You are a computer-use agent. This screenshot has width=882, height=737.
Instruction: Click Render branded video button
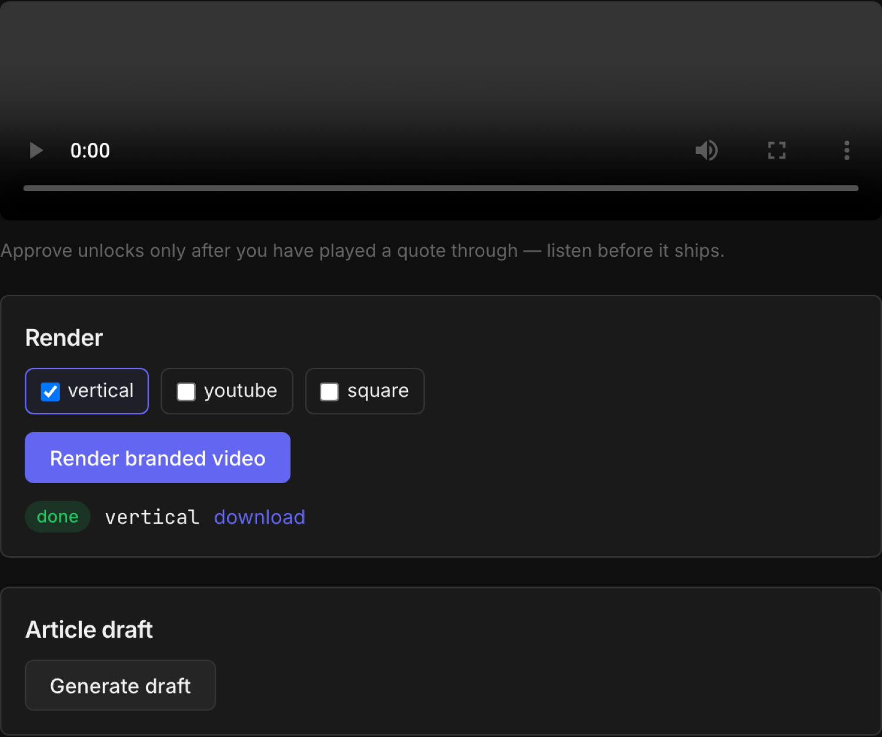pos(158,458)
